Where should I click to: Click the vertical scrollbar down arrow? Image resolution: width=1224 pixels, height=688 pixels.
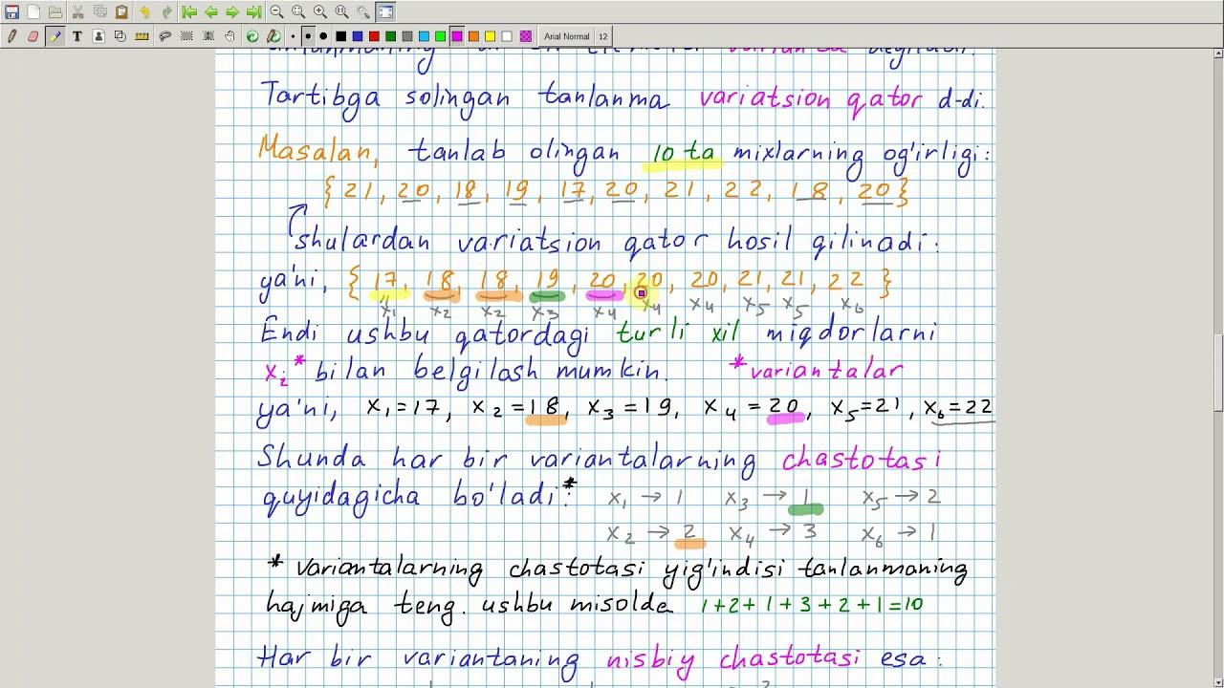[1217, 682]
